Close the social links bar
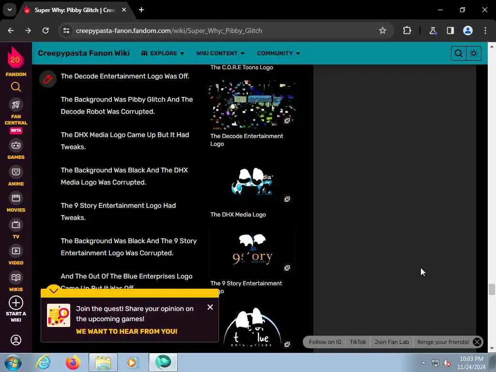Viewport: 496px width, 372px height. [477, 342]
